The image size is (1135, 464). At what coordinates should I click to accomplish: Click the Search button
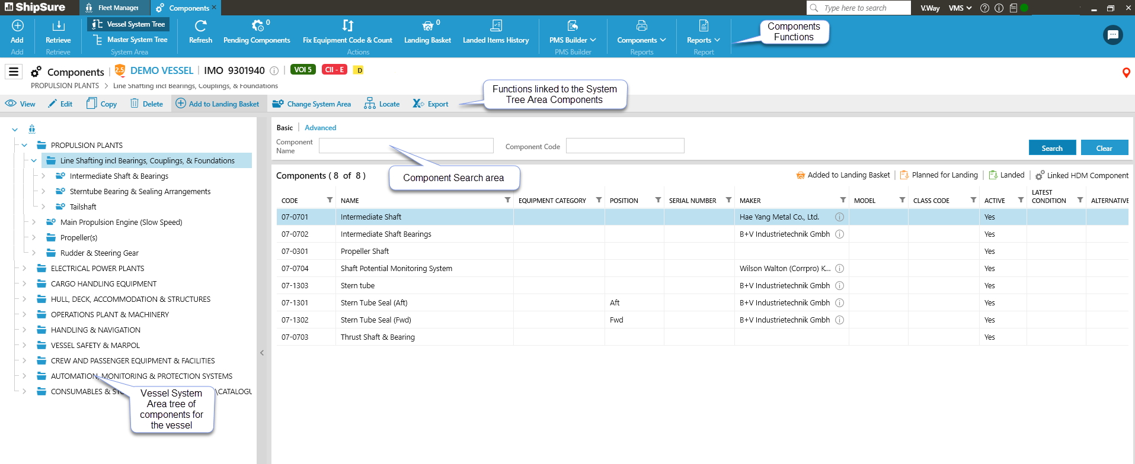tap(1052, 148)
